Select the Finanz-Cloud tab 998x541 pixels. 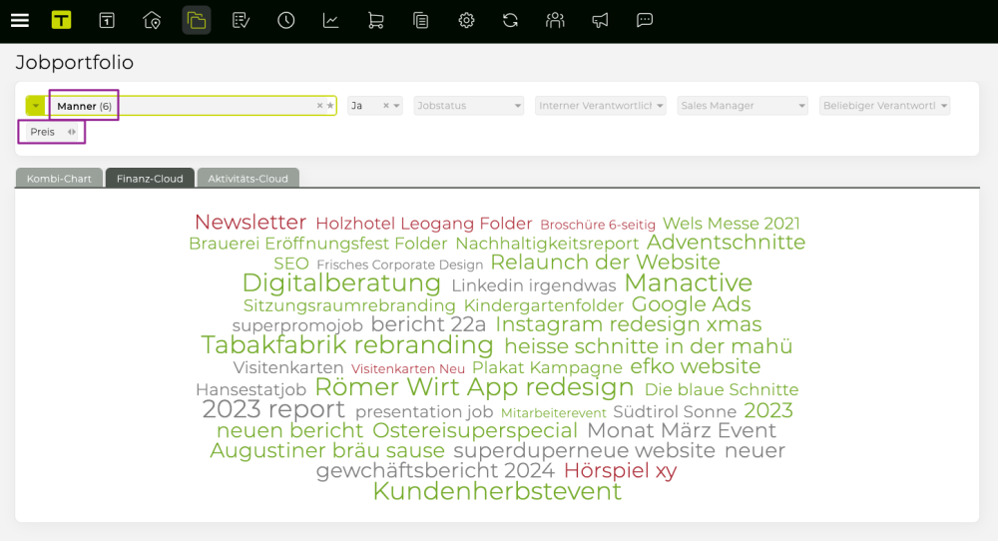pos(150,179)
